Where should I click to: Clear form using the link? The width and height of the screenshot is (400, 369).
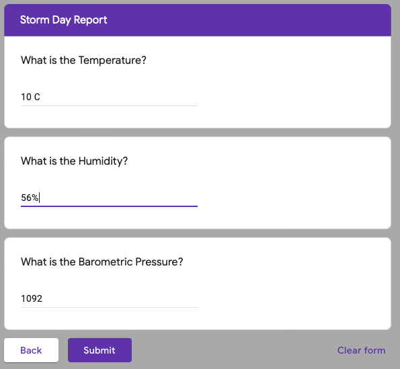[x=361, y=350]
